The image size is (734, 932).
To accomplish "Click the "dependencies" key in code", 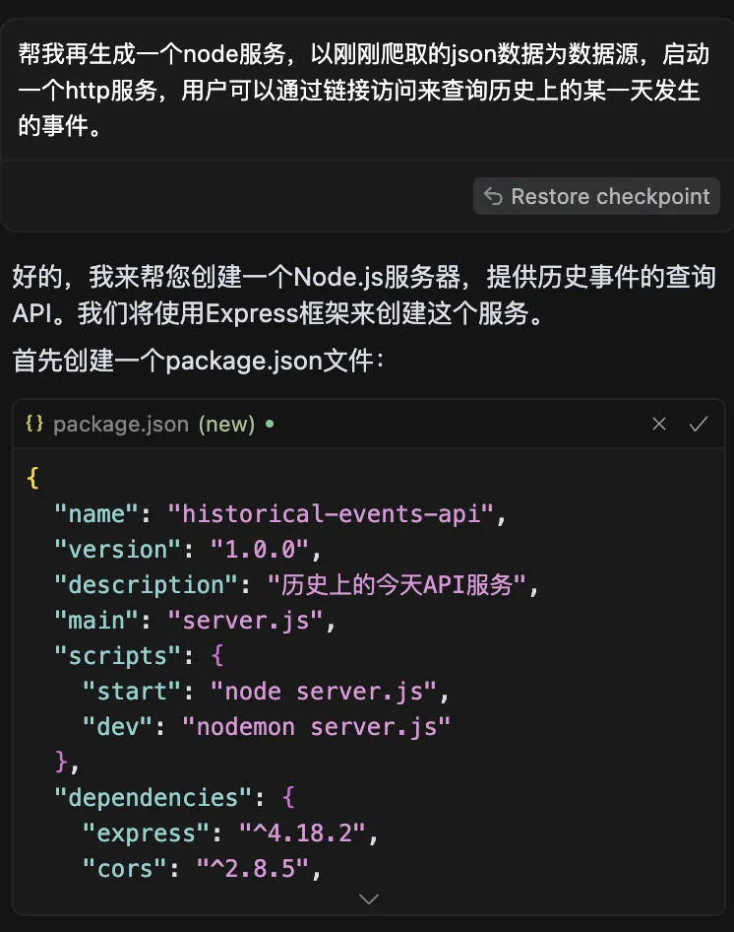I will [153, 798].
